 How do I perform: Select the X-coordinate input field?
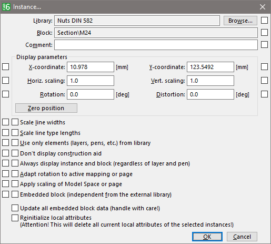coord(91,67)
